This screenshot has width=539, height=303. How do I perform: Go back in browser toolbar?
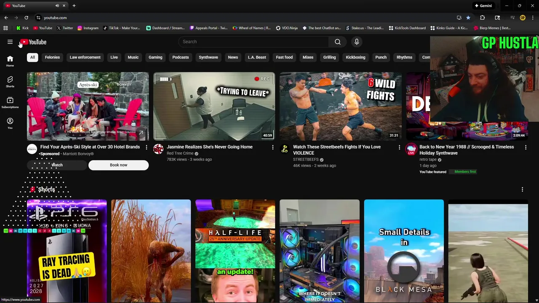pyautogui.click(x=6, y=18)
